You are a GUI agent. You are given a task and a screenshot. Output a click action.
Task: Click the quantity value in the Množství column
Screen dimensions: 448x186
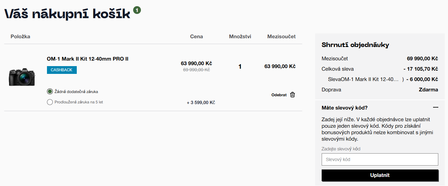tap(240, 67)
